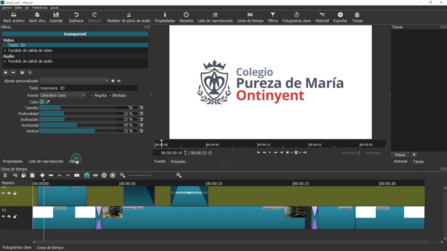Zoom out timeline magnifier icon
This screenshot has width=447, height=251.
(x=123, y=175)
